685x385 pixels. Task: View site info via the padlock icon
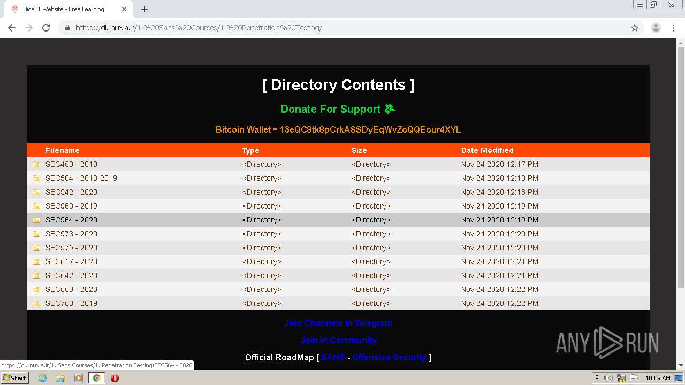pyautogui.click(x=67, y=28)
